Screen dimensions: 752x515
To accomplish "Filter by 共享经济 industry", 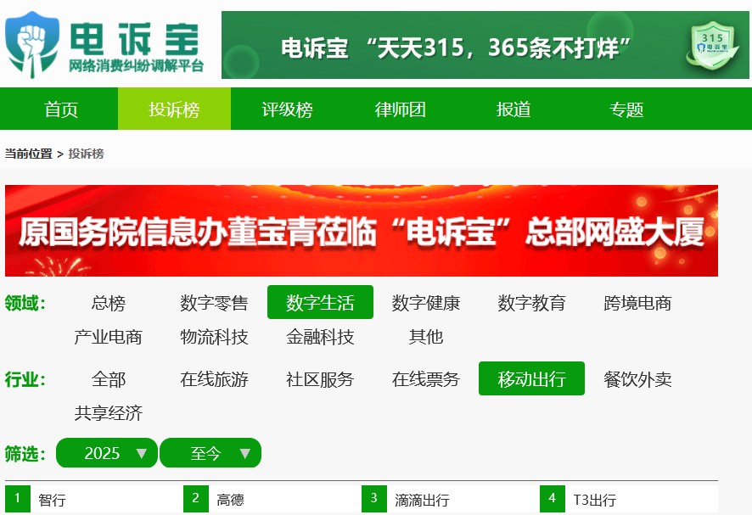I will [x=109, y=413].
